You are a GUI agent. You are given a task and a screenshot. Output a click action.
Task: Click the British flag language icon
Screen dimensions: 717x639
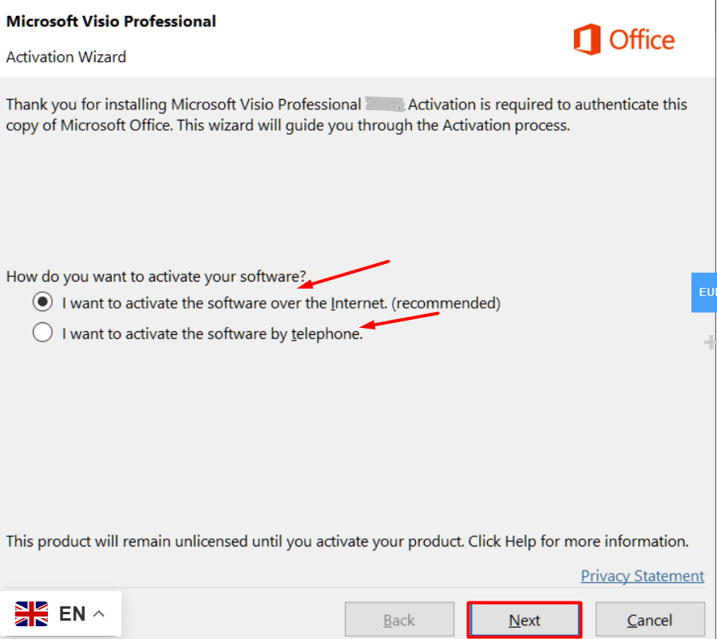pyautogui.click(x=31, y=613)
